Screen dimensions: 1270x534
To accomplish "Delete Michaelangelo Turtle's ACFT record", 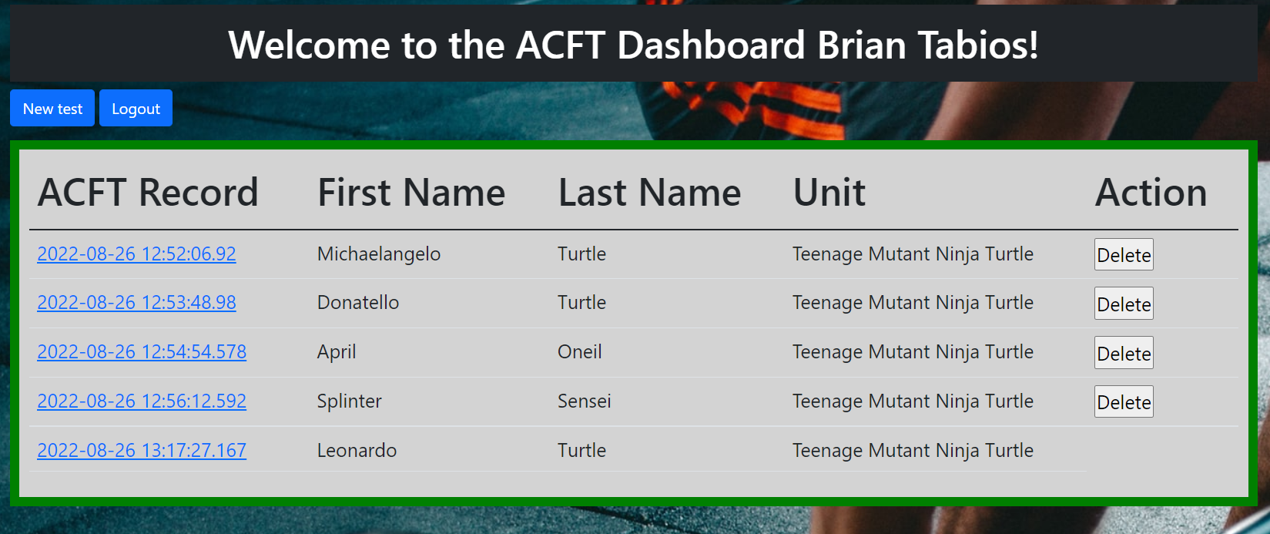I will [1123, 254].
